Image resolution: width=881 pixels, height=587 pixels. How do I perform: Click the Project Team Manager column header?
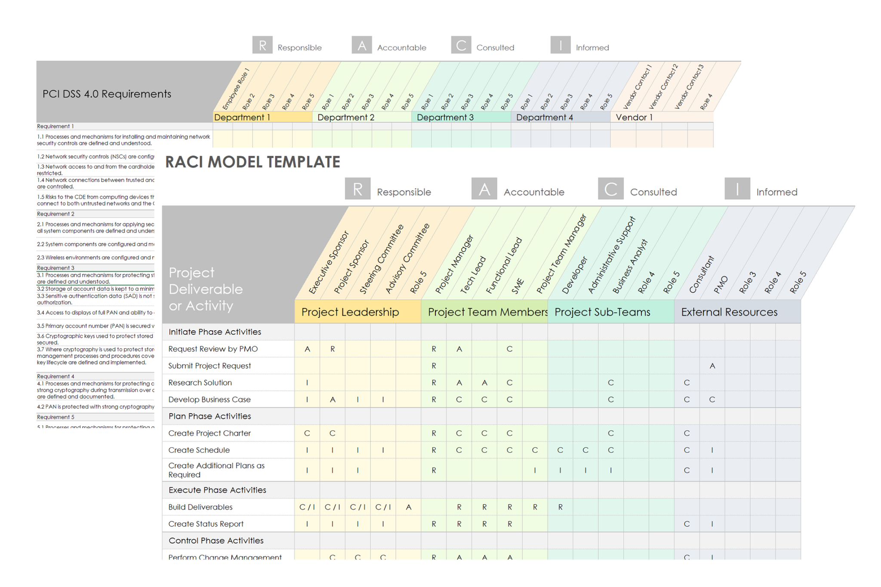(x=561, y=254)
